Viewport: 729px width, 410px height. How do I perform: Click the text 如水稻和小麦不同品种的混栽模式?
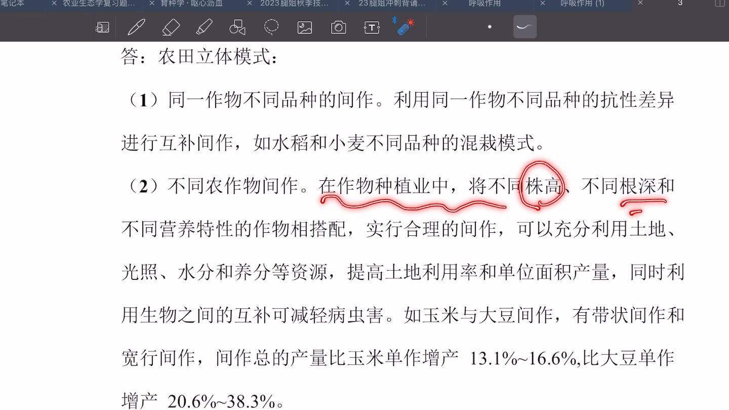(394, 143)
